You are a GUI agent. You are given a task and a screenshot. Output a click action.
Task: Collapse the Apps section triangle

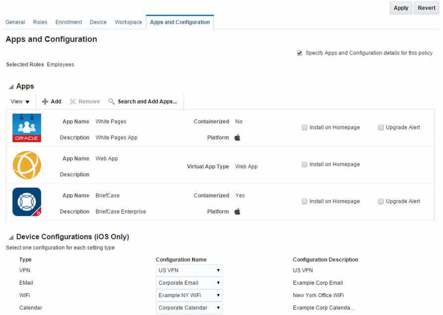coord(11,87)
